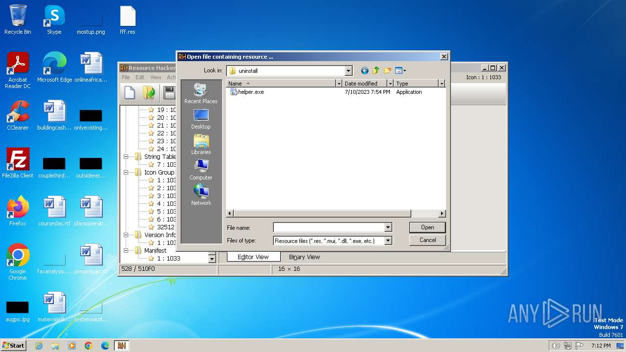This screenshot has width=626, height=352.
Task: Select tree item 19 in resource tree
Action: [x=166, y=110]
